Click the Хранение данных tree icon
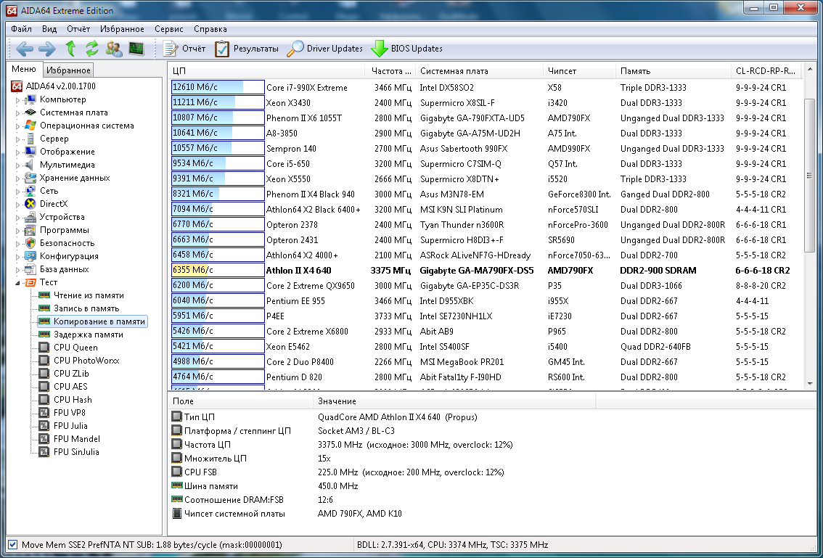The height and width of the screenshot is (558, 823). pos(30,178)
